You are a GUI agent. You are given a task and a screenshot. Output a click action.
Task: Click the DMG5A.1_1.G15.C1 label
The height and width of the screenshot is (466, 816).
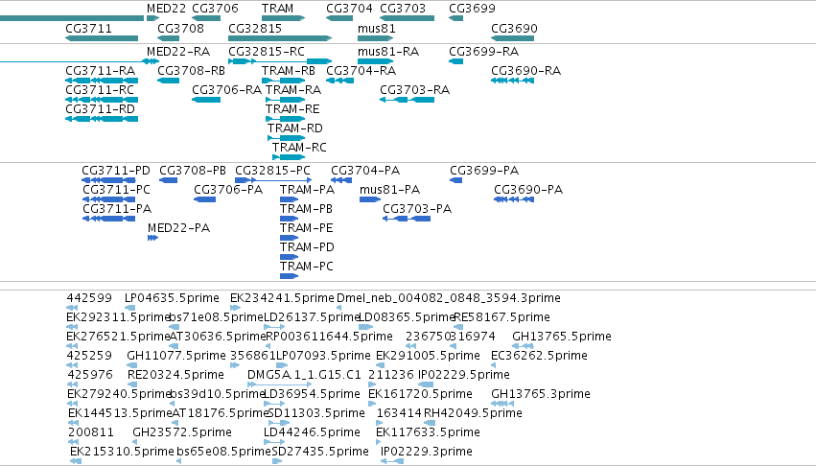304,375
